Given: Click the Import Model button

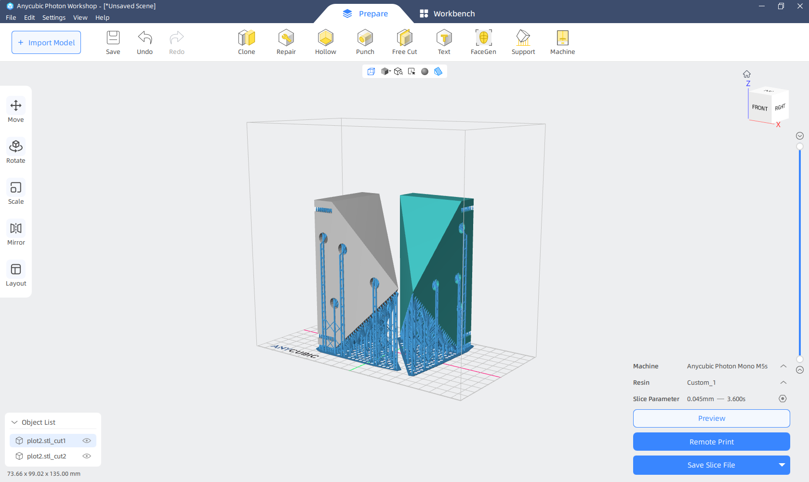Looking at the screenshot, I should (46, 42).
